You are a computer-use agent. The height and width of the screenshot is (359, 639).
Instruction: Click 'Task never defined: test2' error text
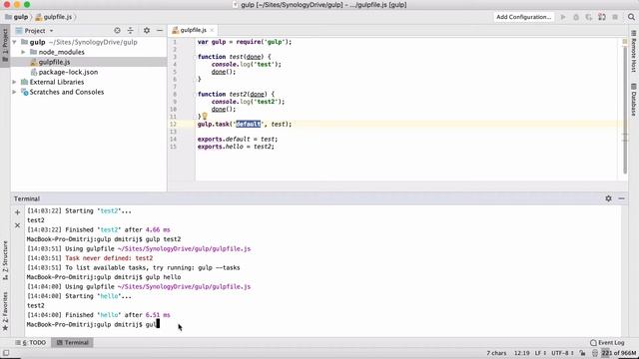click(x=109, y=258)
